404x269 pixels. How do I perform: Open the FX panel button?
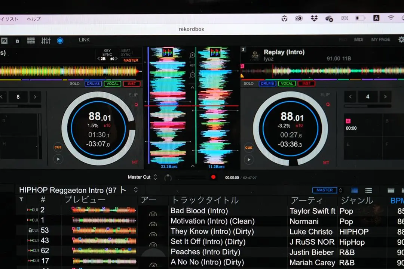point(4,41)
